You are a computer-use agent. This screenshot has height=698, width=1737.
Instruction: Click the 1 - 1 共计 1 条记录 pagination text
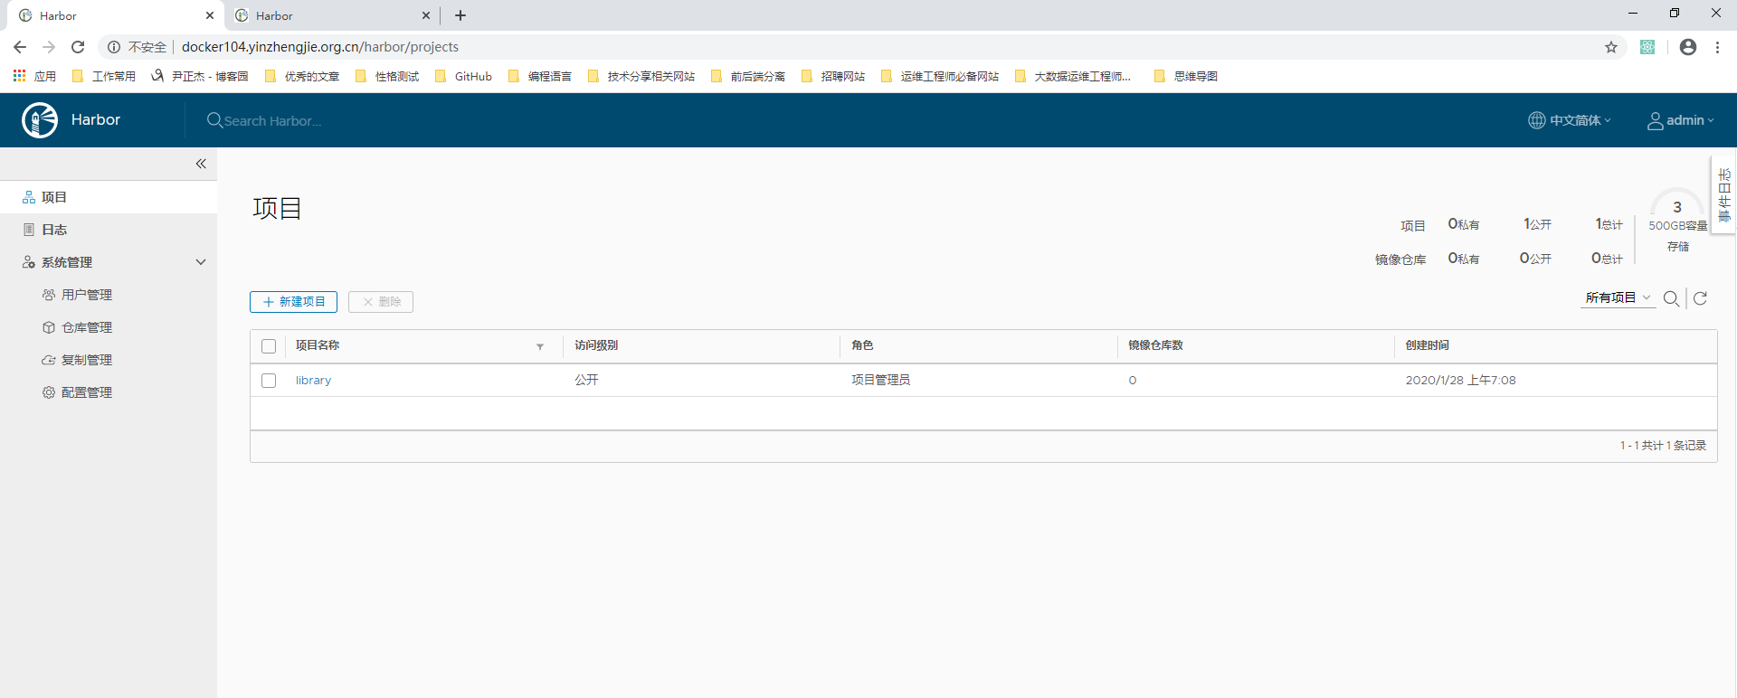[1663, 446]
